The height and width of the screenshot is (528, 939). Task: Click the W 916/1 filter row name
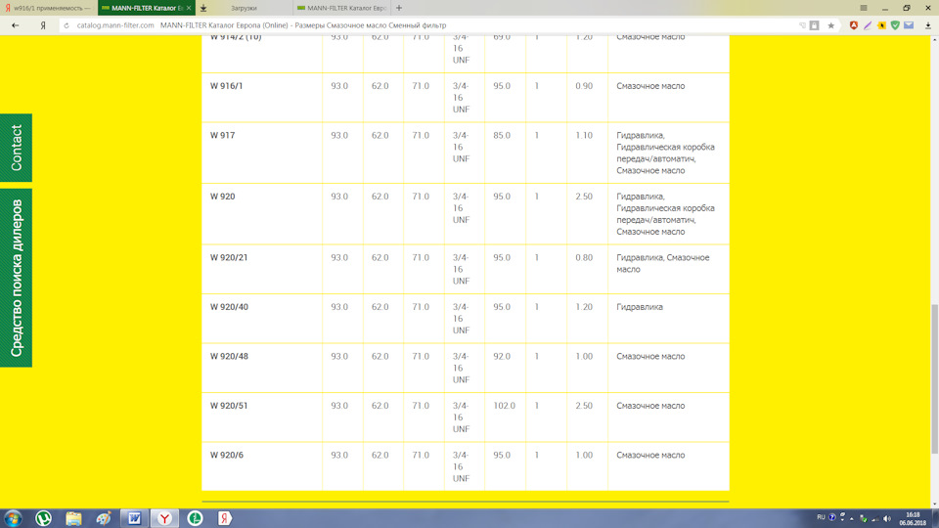(x=227, y=86)
